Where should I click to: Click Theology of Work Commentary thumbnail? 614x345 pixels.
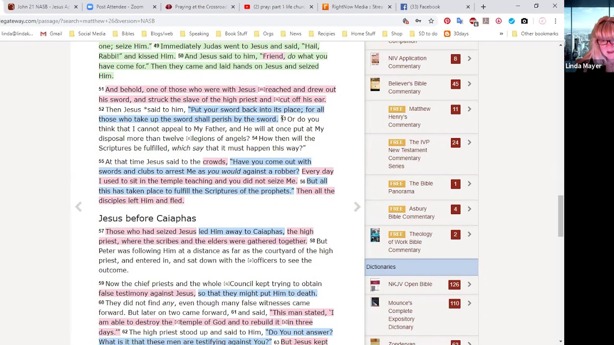pos(375,235)
